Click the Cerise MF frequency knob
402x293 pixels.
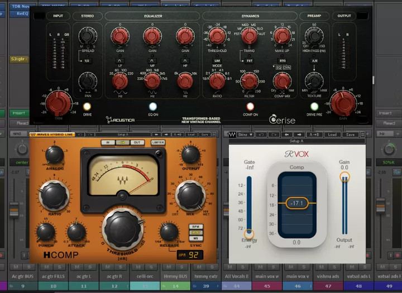point(152,81)
